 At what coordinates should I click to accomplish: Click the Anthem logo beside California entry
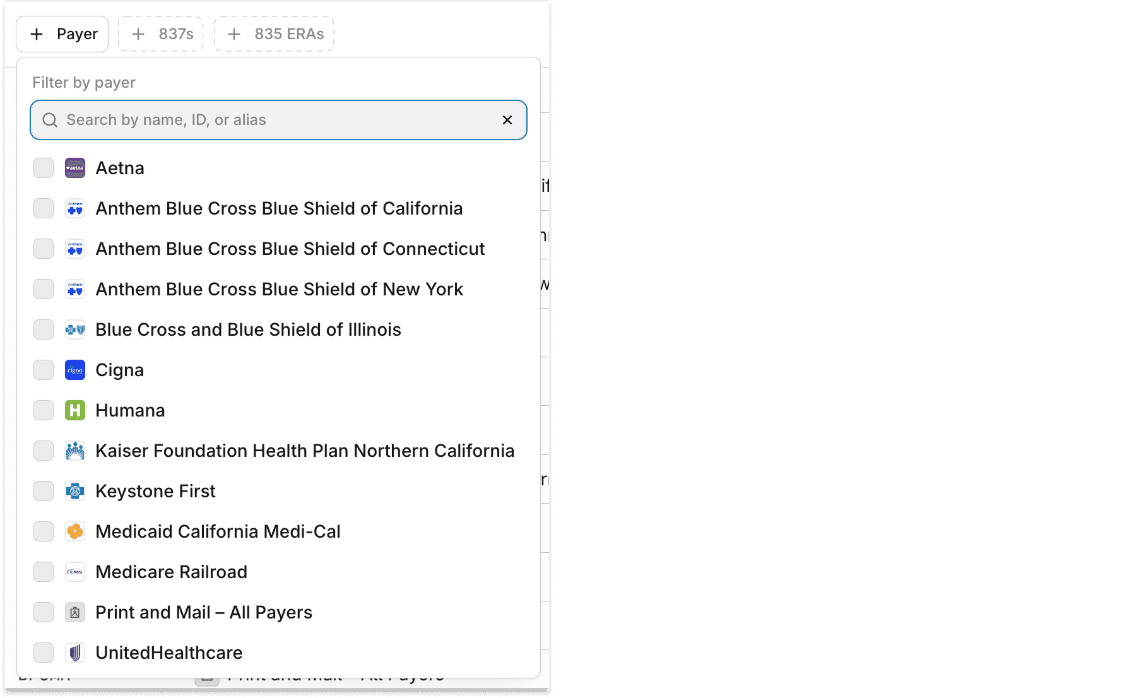(75, 208)
